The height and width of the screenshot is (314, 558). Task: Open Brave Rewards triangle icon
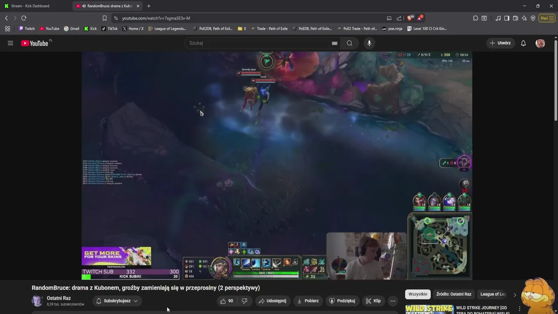[420, 18]
